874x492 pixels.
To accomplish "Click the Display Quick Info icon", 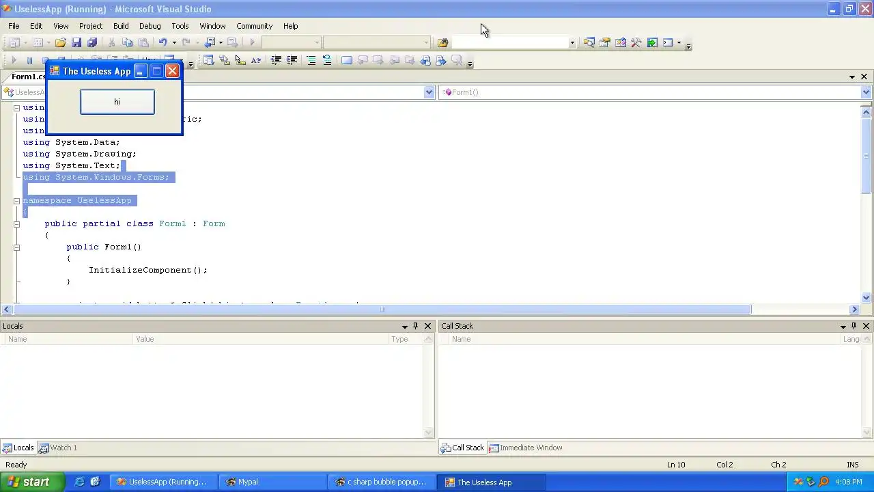I will (240, 60).
